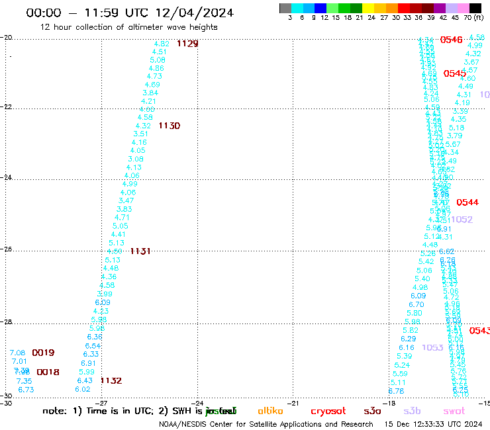This screenshot has height=430, width=490.
Task: Click the dark red time label 0018
Action: click(x=48, y=372)
